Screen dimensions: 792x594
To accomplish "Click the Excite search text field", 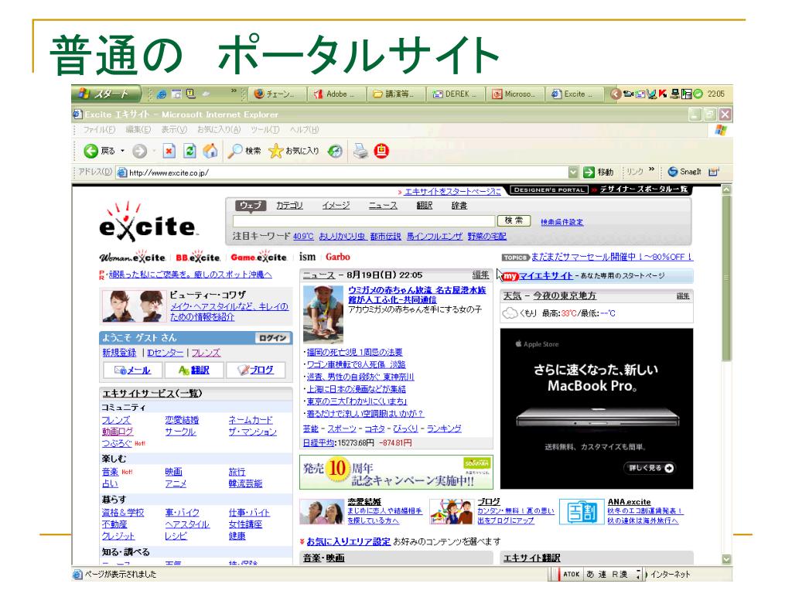I will [364, 221].
